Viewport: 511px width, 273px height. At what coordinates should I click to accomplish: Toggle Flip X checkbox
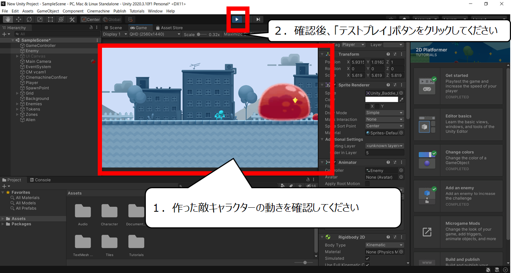368,106
